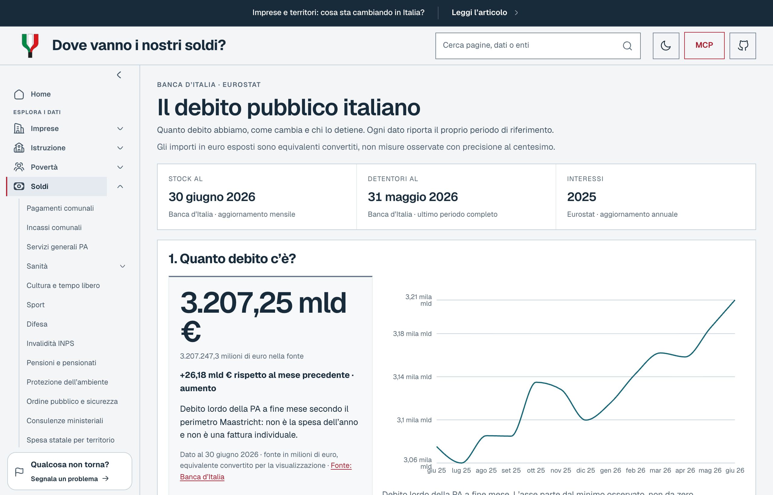The height and width of the screenshot is (495, 773).
Task: Open Protezione dell'ambiente page
Action: pos(67,382)
